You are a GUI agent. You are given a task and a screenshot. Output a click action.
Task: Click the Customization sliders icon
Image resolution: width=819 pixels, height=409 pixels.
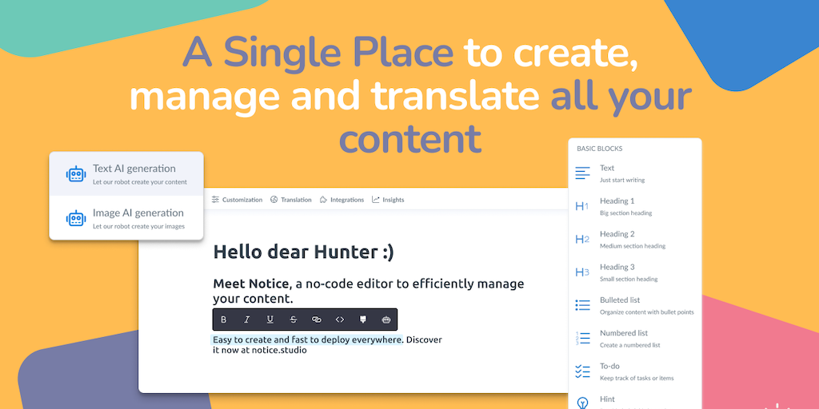[x=216, y=199]
